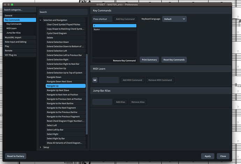Select Navigate to the Next Fragment
Screen dimensions: 241x164
pyautogui.click(x=66, y=108)
